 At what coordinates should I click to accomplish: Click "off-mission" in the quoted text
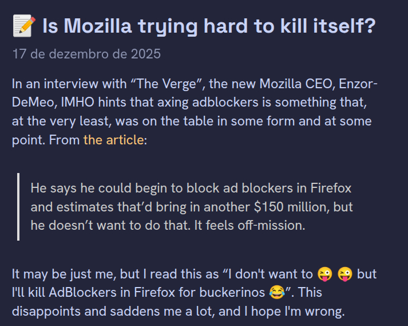click(x=272, y=225)
